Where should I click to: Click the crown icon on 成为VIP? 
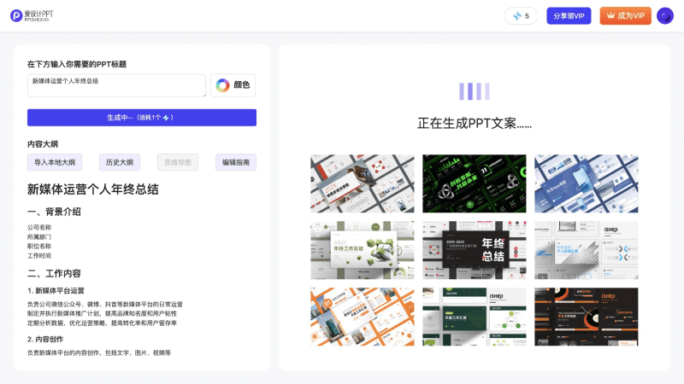point(610,15)
